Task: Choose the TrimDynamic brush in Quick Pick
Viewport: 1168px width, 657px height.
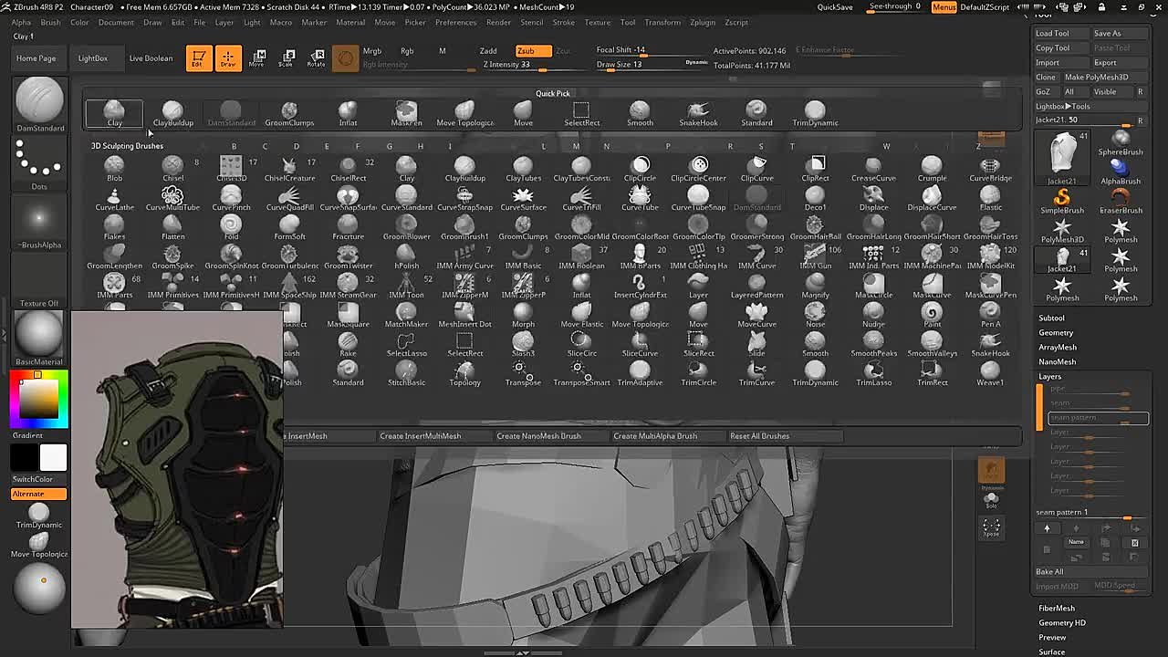Action: click(815, 113)
